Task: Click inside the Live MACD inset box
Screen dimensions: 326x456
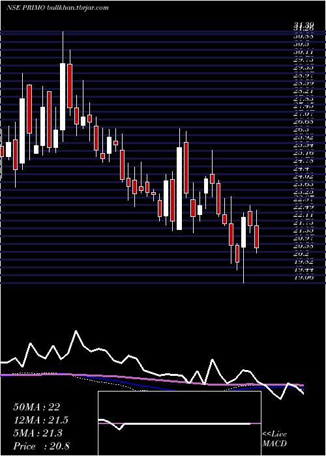Action: (179, 423)
